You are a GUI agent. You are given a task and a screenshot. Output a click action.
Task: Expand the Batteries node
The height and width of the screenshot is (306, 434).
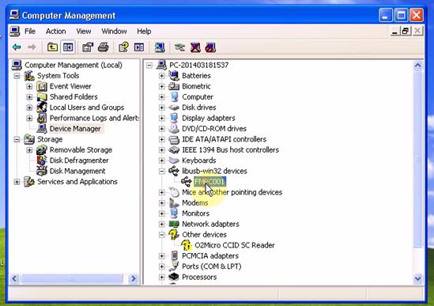click(x=162, y=76)
